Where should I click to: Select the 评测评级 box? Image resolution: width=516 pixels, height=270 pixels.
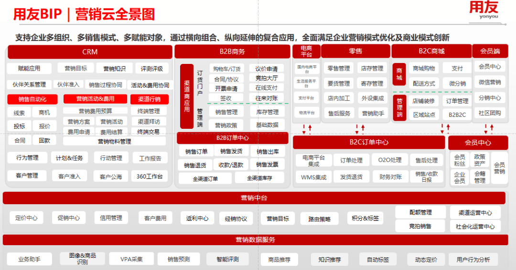152,68
